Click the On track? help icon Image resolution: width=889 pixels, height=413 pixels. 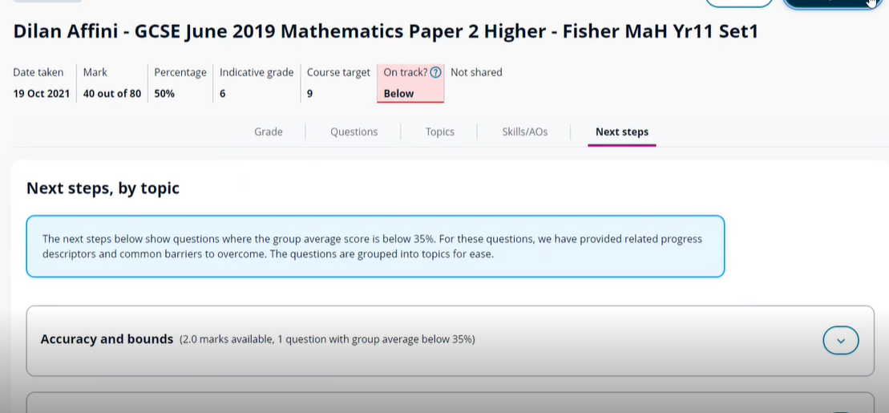pos(436,72)
